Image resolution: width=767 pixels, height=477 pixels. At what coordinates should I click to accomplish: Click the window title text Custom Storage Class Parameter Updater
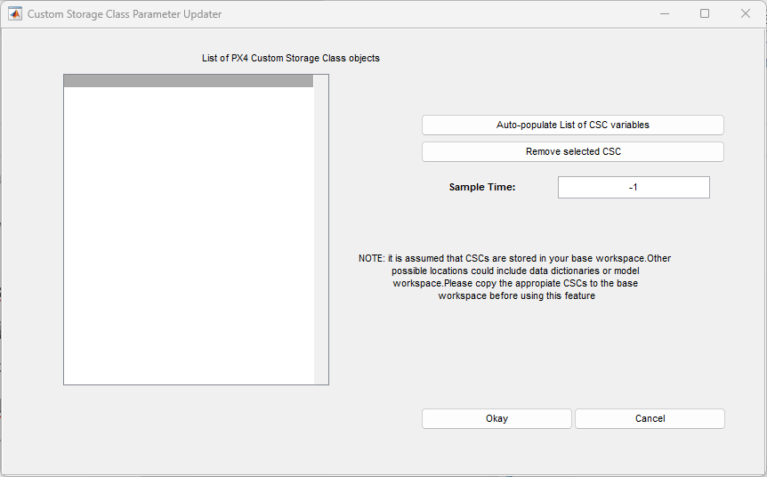tap(125, 13)
